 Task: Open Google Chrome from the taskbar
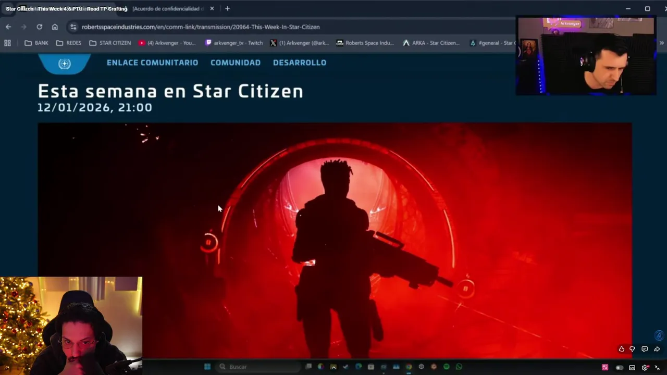click(409, 367)
